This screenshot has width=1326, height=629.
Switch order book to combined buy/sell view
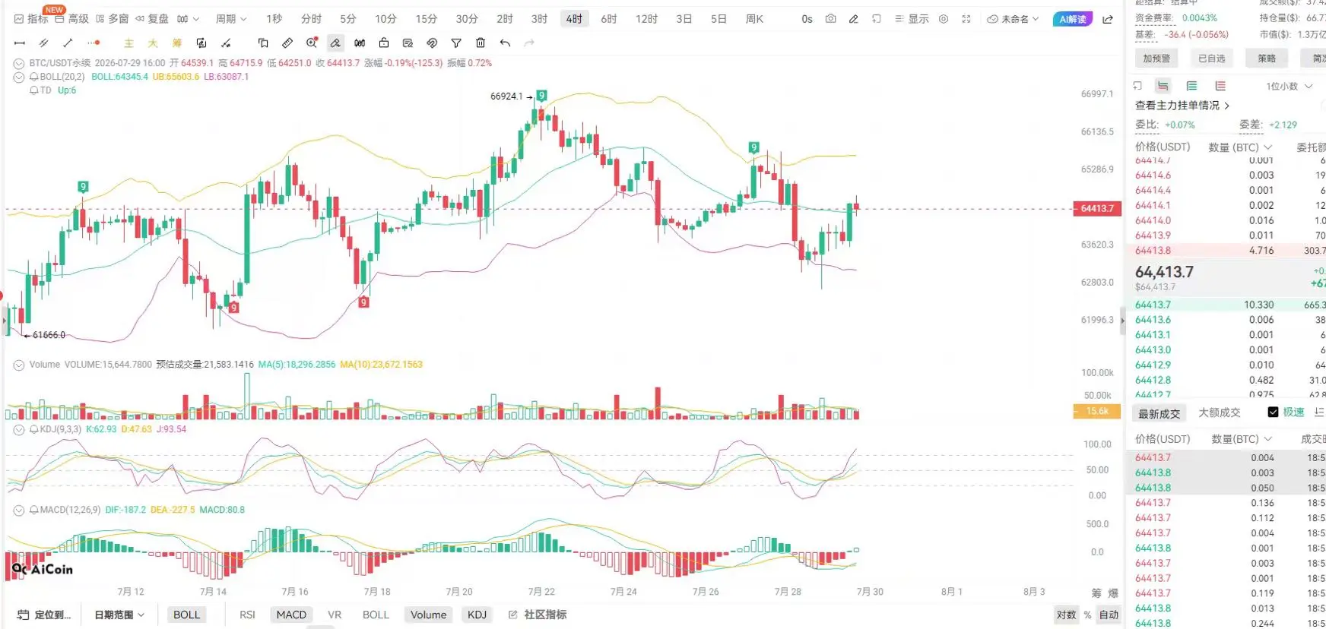pyautogui.click(x=1163, y=86)
